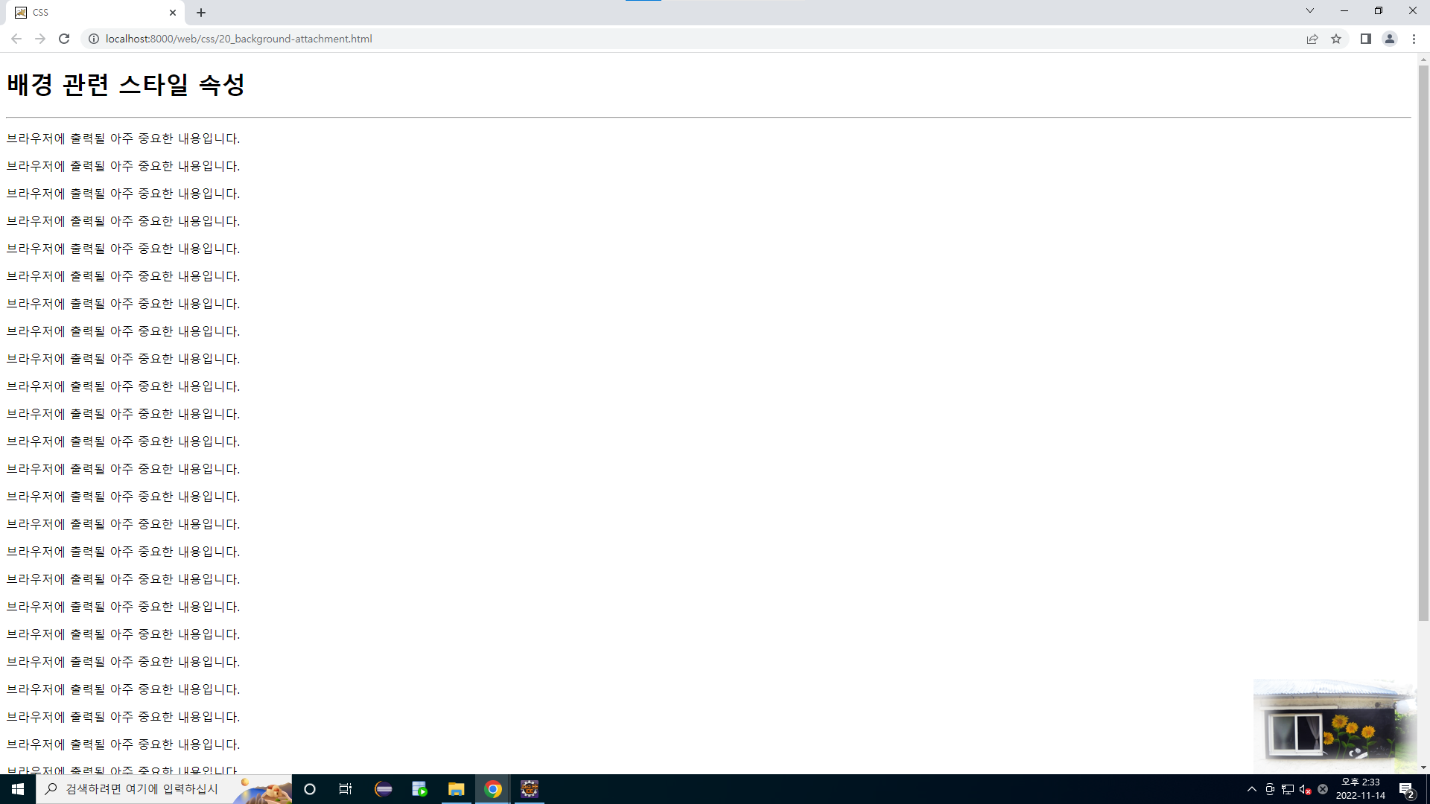Click the vertical page scrollbar thumb
Viewport: 1430px width, 804px height.
point(1423,342)
